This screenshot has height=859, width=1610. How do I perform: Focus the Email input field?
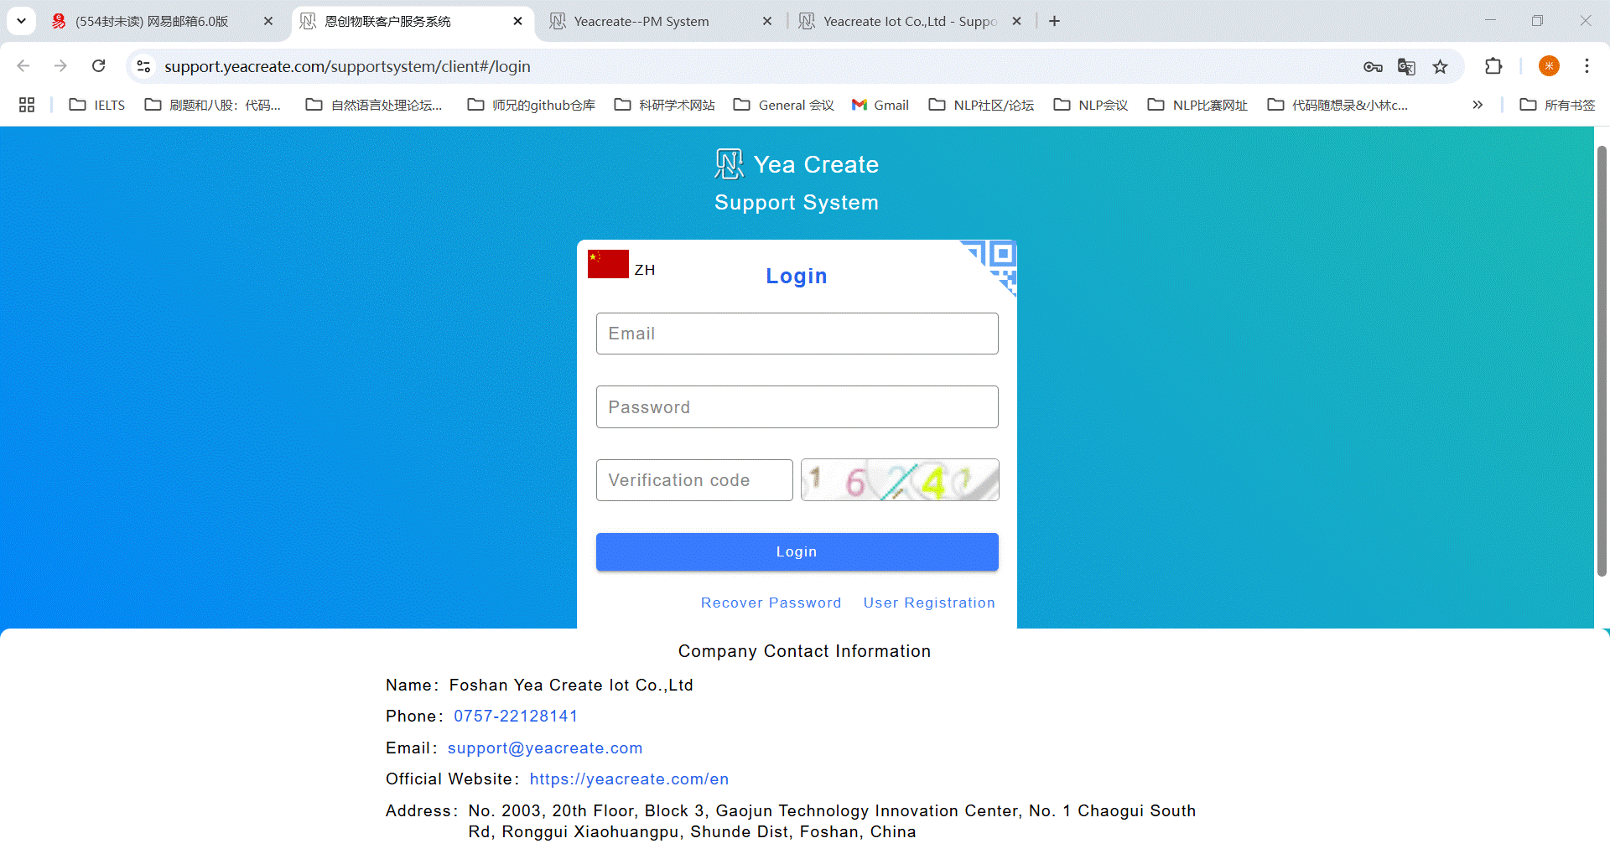797,334
